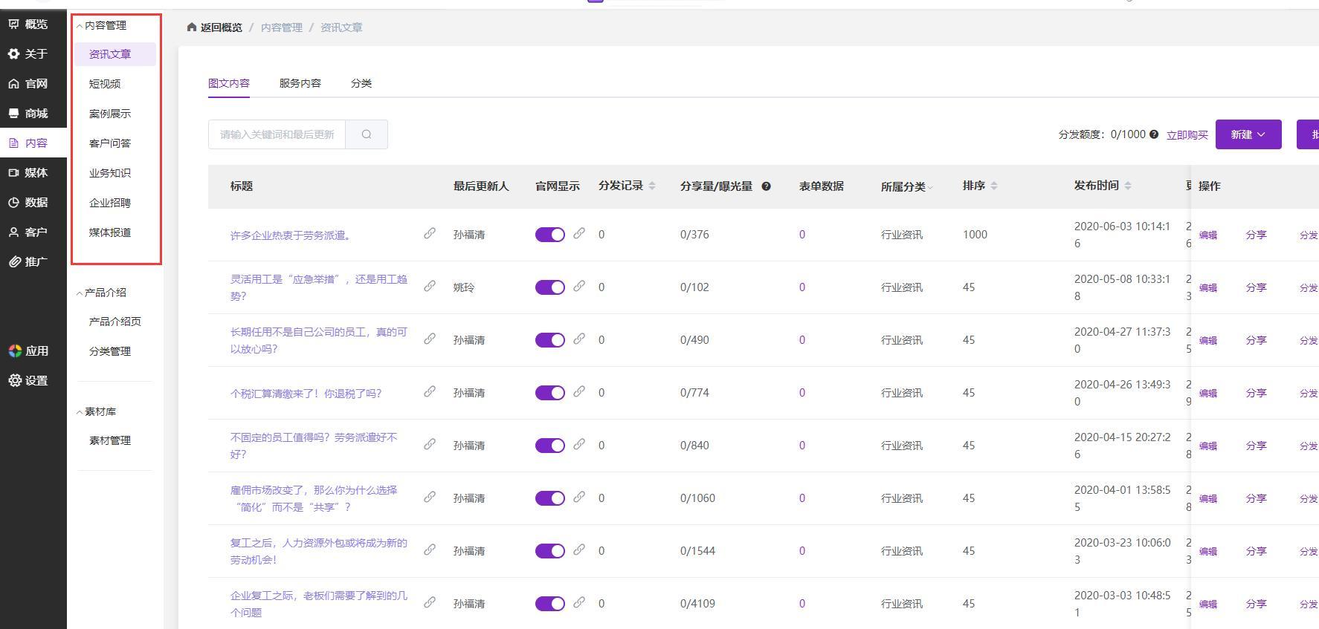Click the search magnifier icon button
This screenshot has height=629, width=1319.
pos(367,134)
